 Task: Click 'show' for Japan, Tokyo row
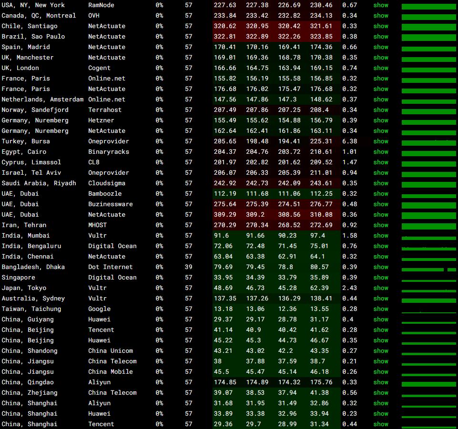tap(381, 288)
